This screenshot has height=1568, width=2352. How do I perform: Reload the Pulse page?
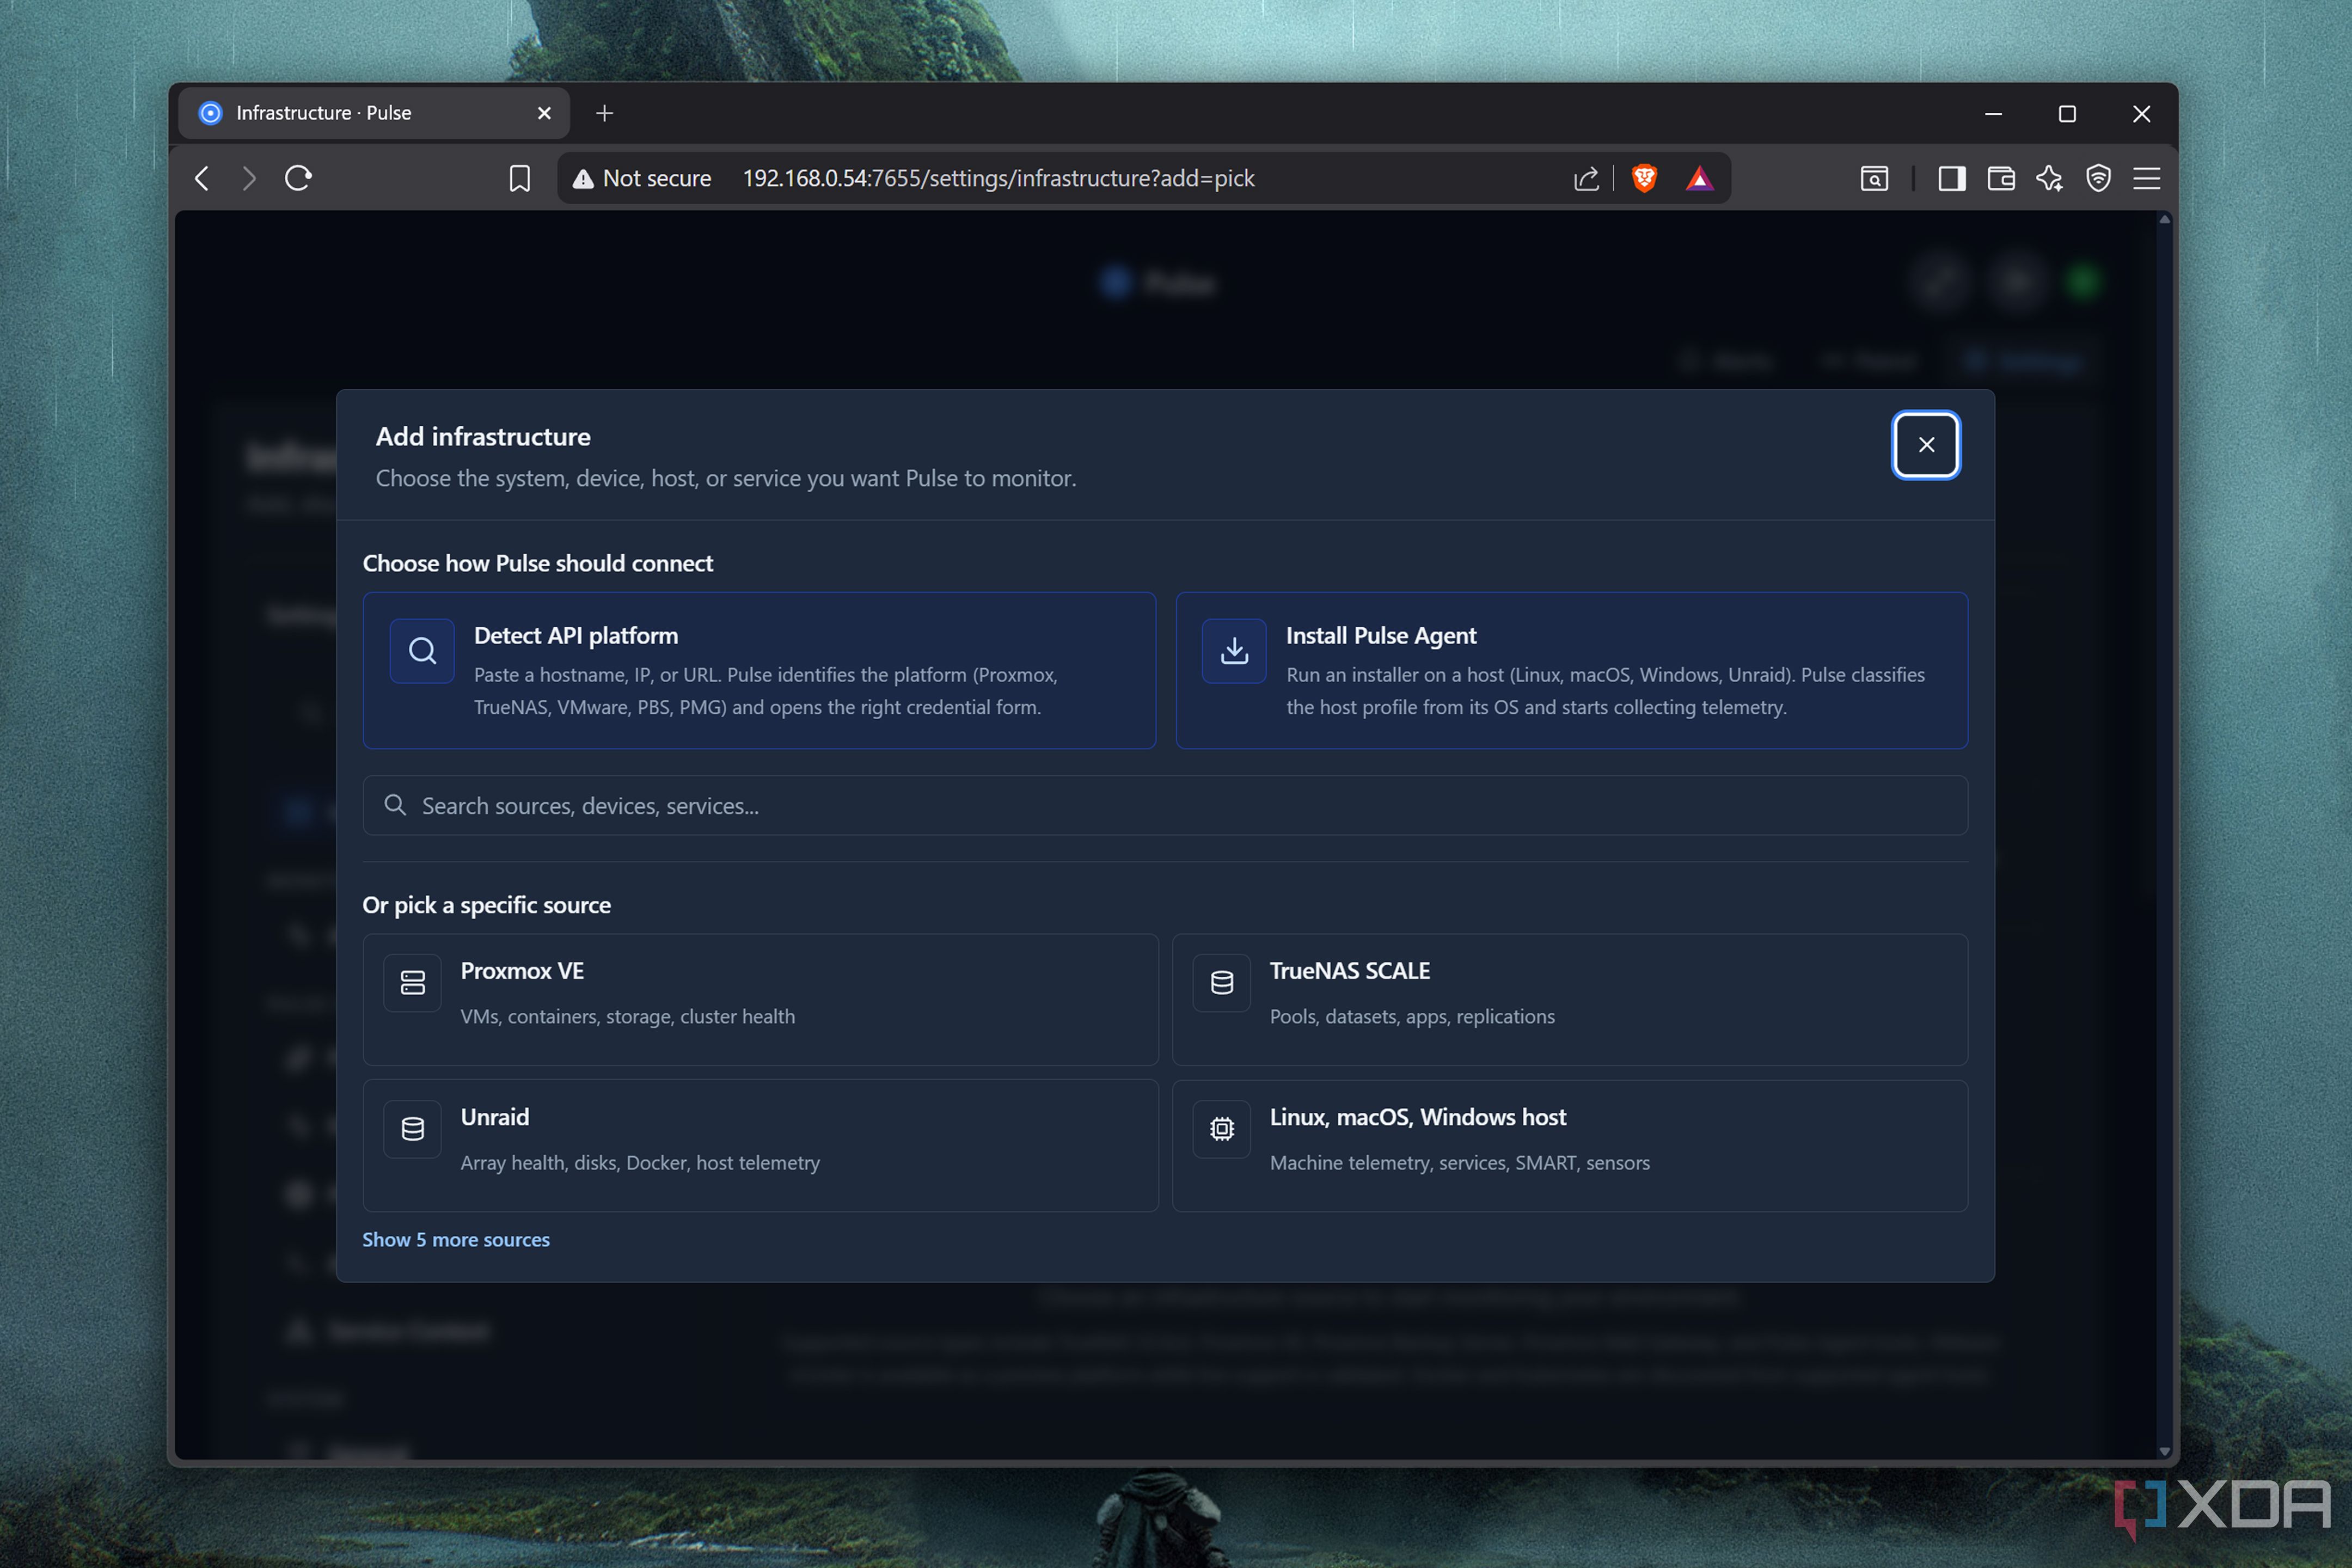coord(298,178)
